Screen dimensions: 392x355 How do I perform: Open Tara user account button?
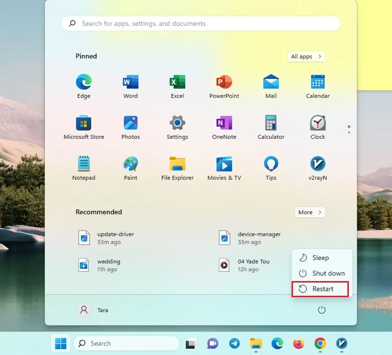(93, 310)
